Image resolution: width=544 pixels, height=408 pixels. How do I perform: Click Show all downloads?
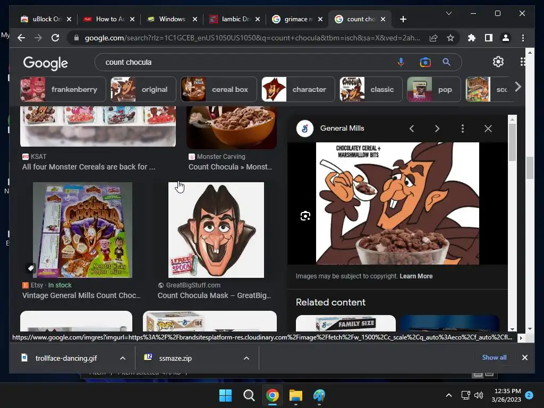(494, 358)
